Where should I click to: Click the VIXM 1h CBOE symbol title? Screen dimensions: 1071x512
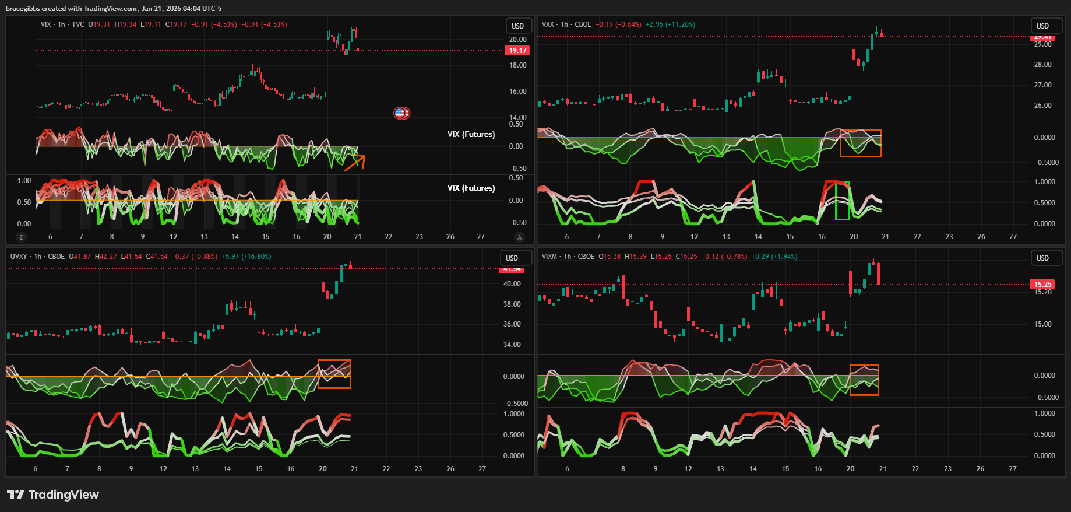568,257
